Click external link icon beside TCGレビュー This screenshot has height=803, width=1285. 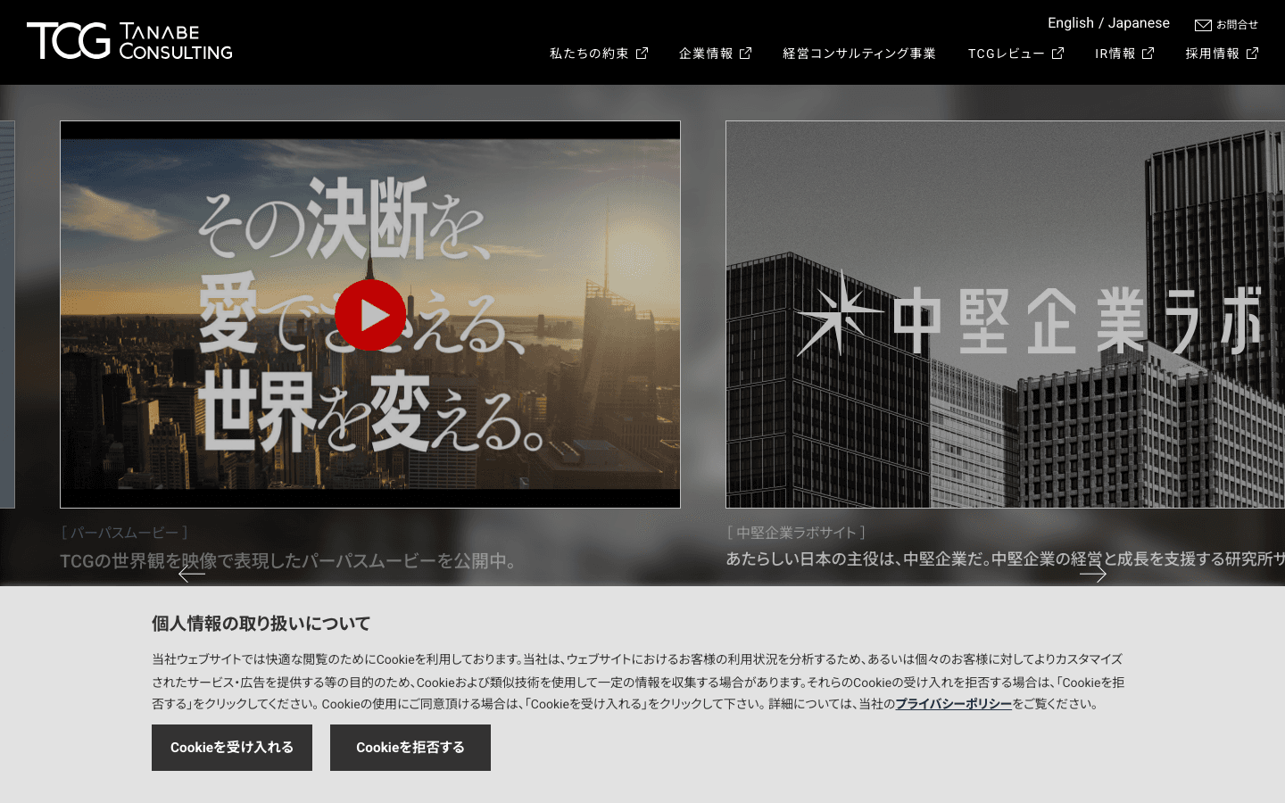[x=1057, y=54]
